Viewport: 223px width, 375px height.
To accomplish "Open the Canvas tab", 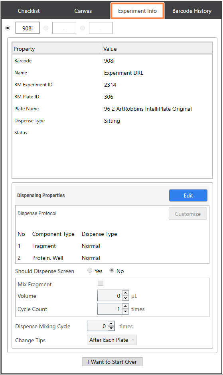I will pyautogui.click(x=83, y=11).
